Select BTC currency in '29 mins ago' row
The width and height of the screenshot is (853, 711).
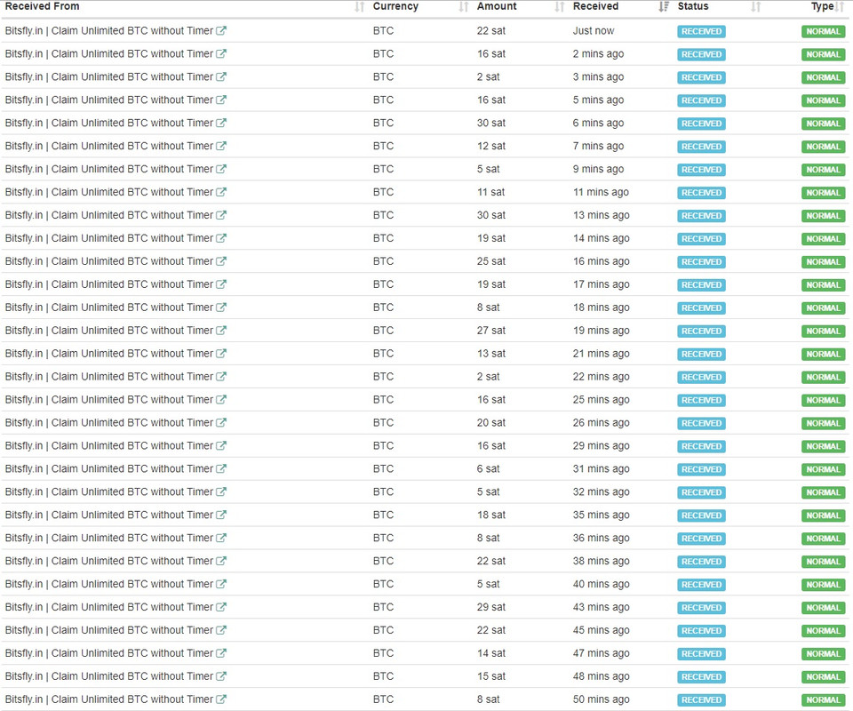click(x=384, y=445)
